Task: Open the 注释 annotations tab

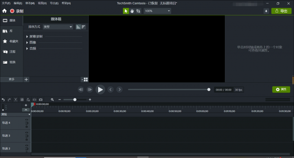Action: pyautogui.click(x=11, y=52)
